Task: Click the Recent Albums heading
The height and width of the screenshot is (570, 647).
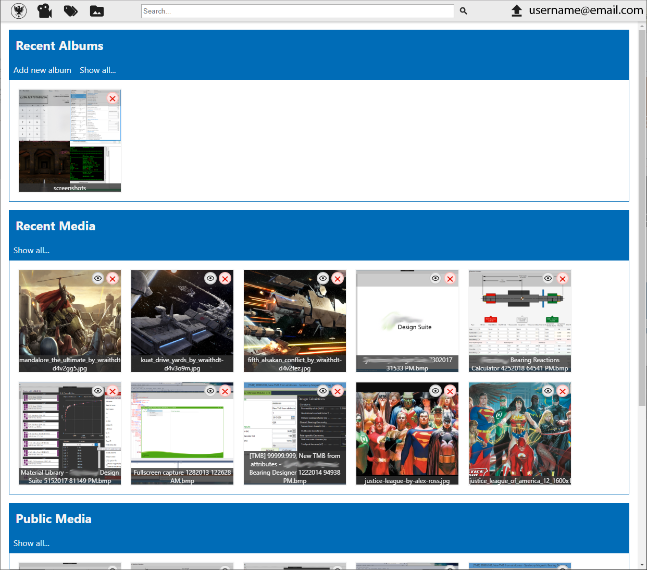Action: (59, 46)
